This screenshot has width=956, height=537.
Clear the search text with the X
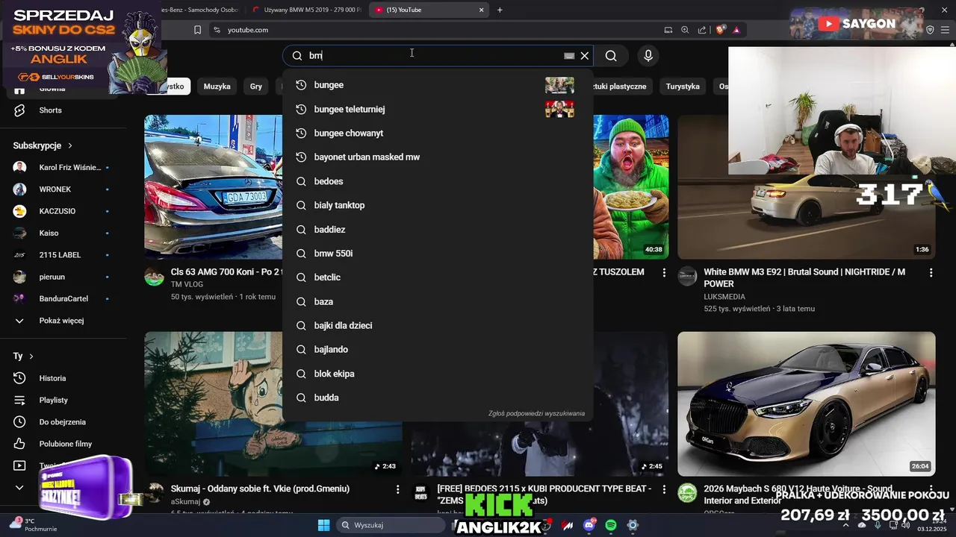(585, 56)
